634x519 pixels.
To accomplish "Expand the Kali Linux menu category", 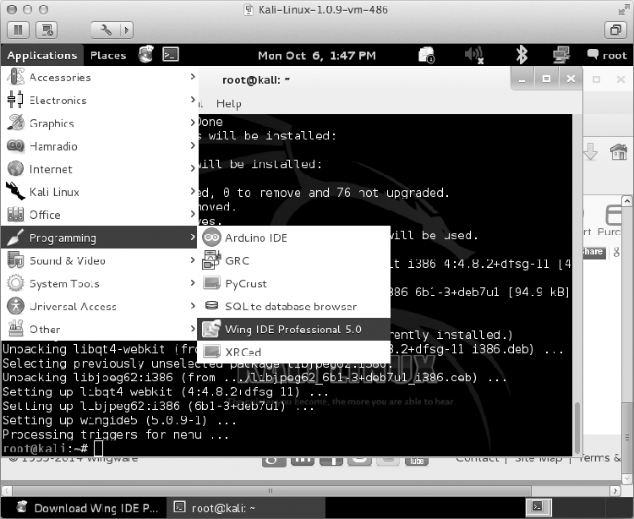I will tap(54, 192).
